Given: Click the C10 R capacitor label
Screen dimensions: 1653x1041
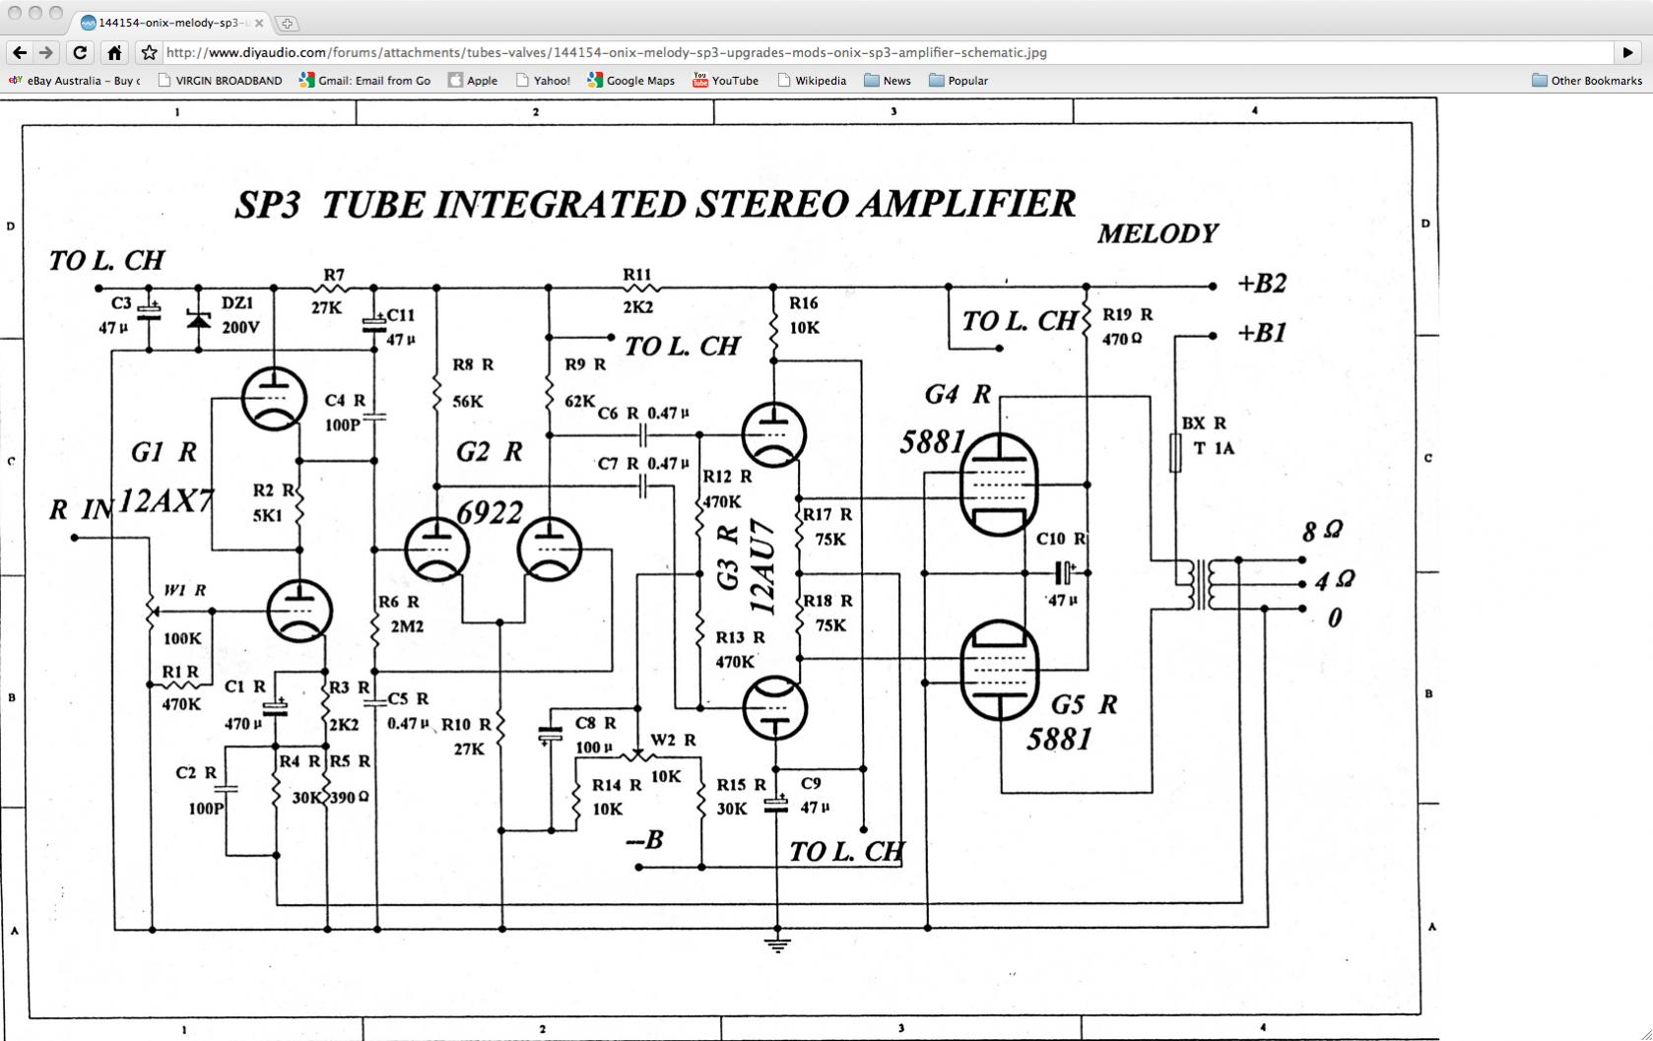Looking at the screenshot, I should point(1061,539).
